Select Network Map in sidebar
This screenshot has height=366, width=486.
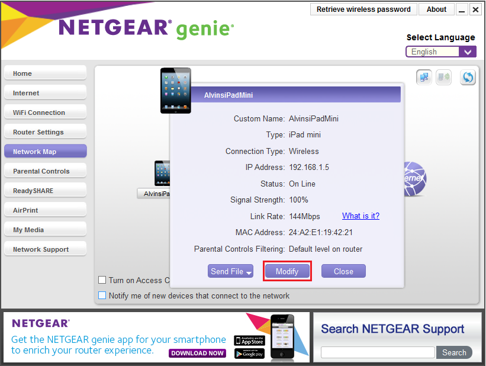tap(45, 152)
